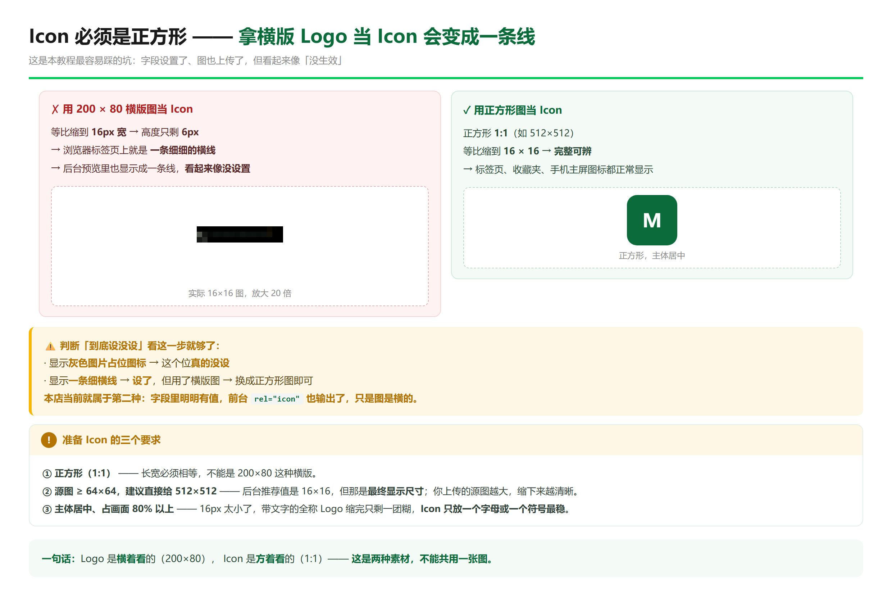Click the bold text Icon 只放一个字母或一个符号最稳
The image size is (892, 616).
(496, 509)
